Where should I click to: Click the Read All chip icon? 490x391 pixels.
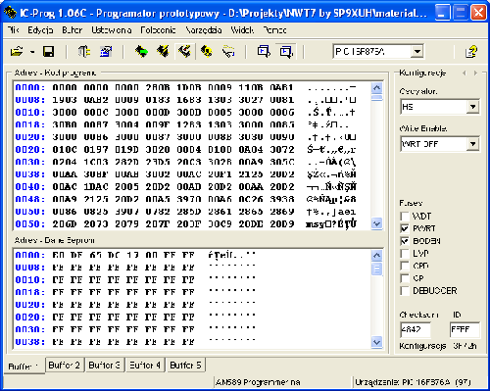coord(141,52)
